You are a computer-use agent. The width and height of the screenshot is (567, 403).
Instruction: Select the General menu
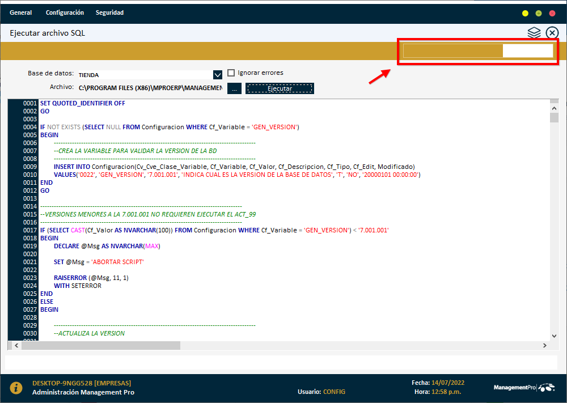pos(20,12)
